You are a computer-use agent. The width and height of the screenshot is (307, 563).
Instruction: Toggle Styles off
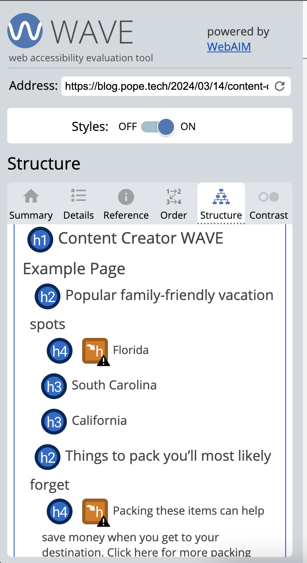[158, 126]
